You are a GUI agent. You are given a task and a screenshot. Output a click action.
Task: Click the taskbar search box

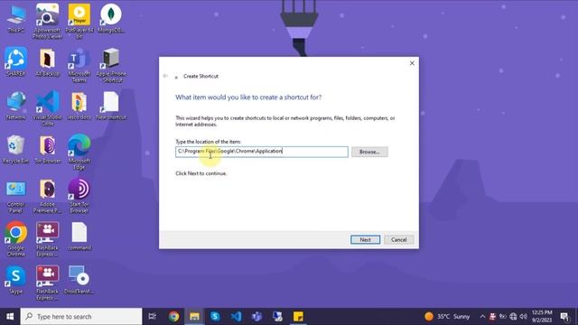(x=81, y=317)
